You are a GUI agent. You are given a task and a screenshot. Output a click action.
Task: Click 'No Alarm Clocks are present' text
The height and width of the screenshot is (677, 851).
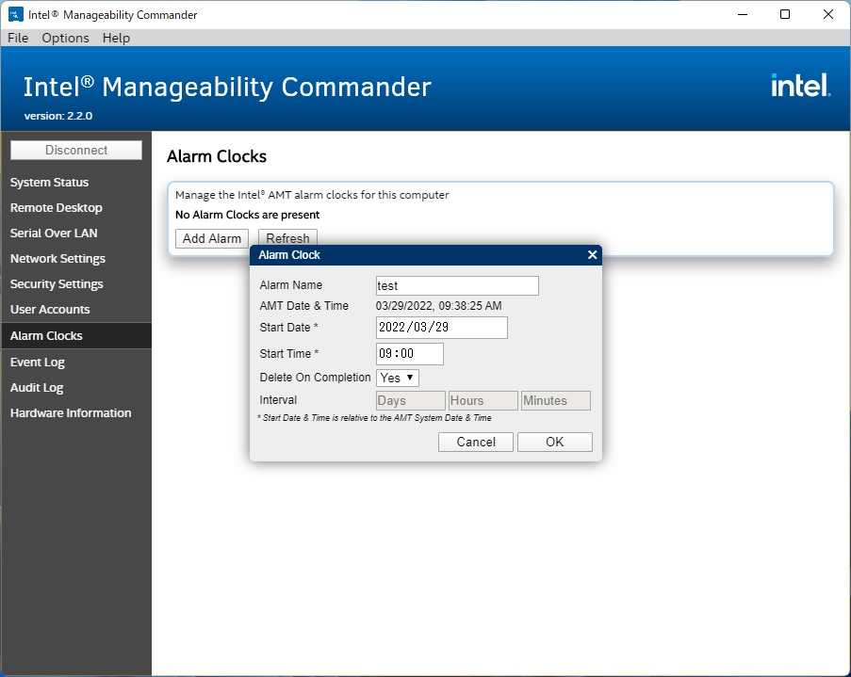[x=248, y=215]
